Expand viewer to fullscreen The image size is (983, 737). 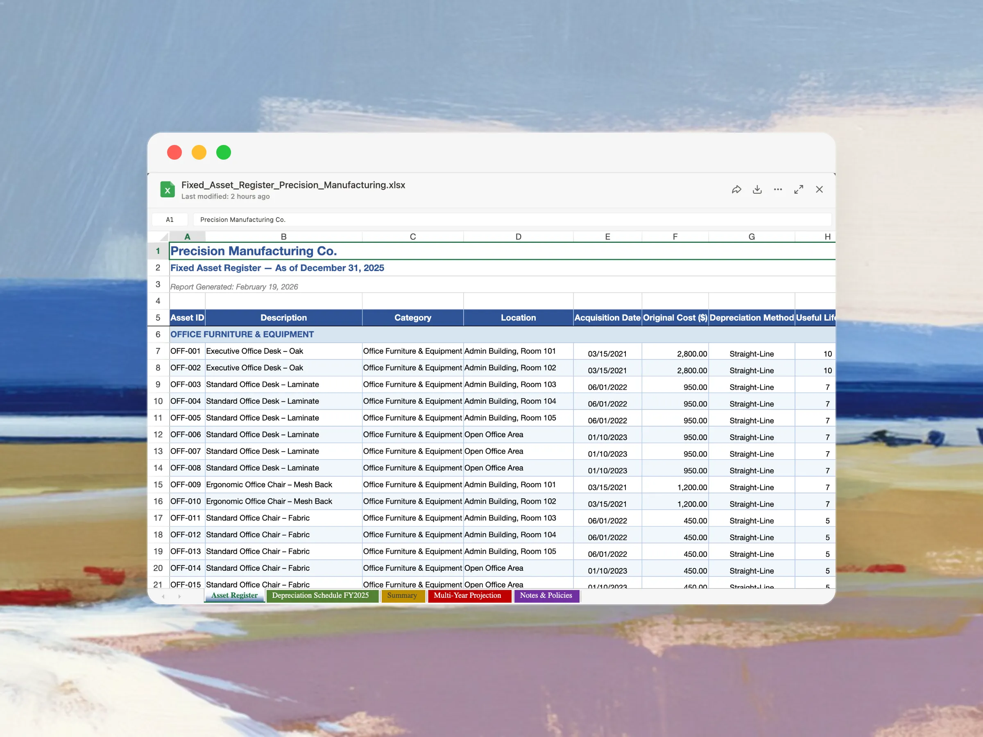[799, 190]
